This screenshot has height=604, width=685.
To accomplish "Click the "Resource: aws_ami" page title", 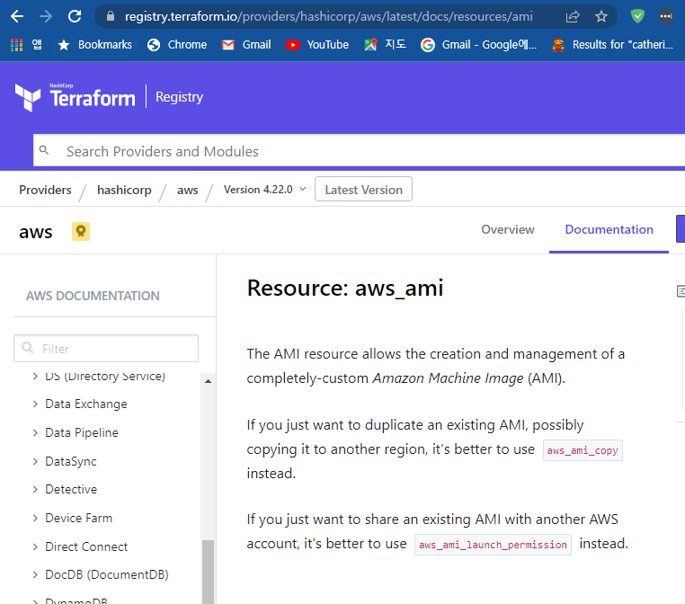I will (x=345, y=289).
